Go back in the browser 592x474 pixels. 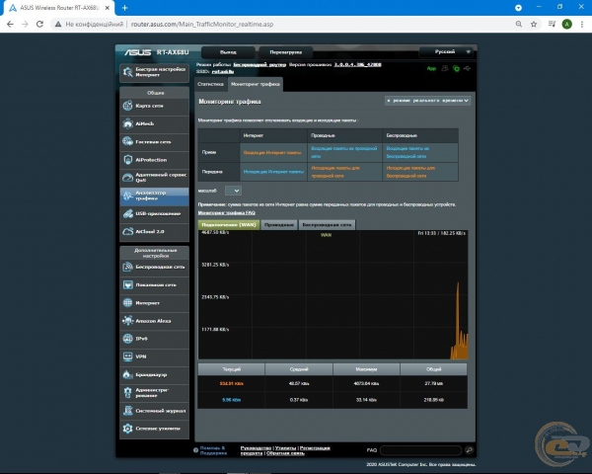(x=10, y=24)
